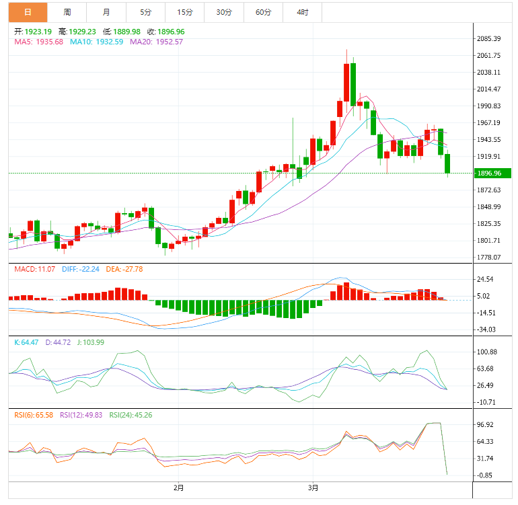Click the tallest red candlestick near 2061.75 peak

346,83
